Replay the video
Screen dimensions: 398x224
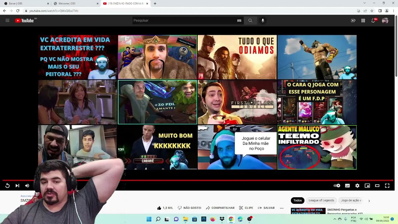(7, 186)
